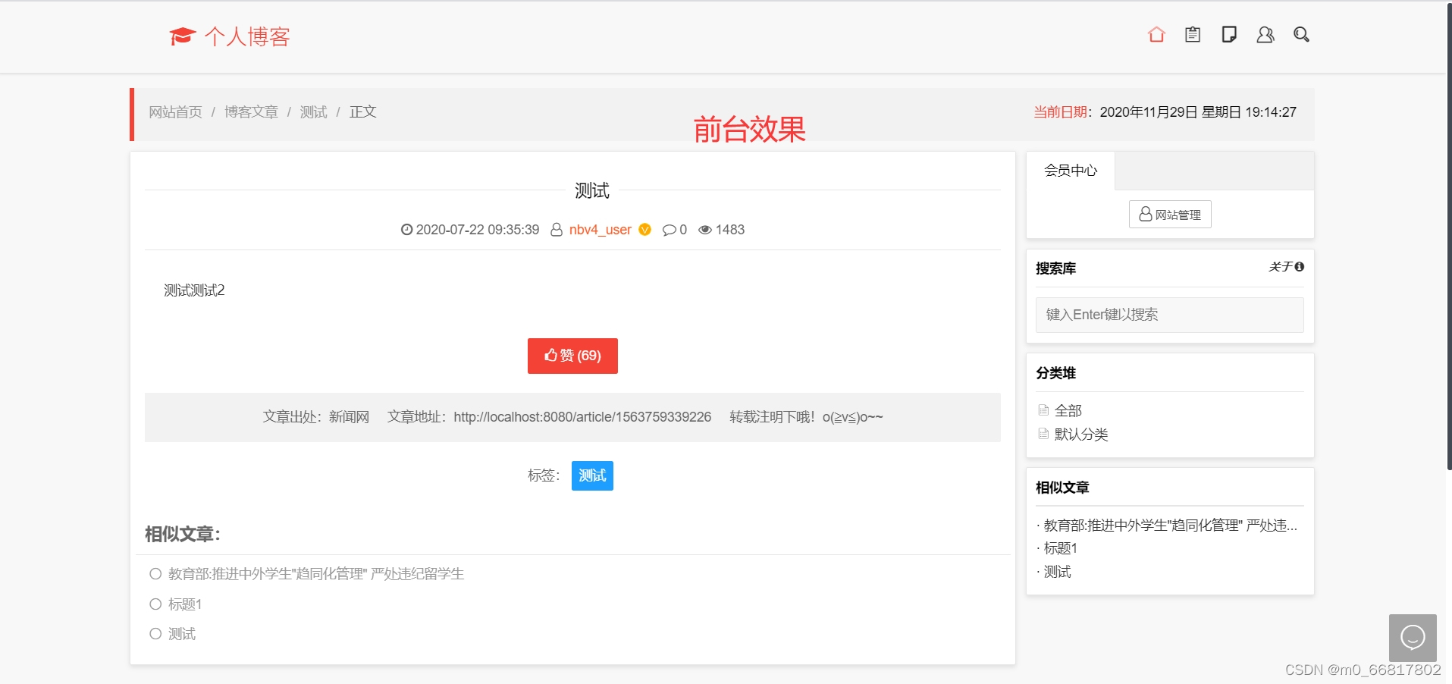Click the document icon beside 默认分类
Image resolution: width=1452 pixels, height=684 pixels.
1043,435
